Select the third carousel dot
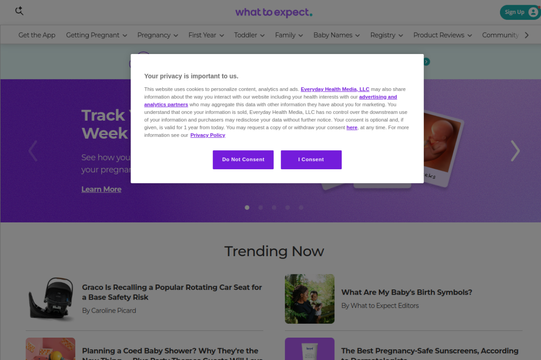This screenshot has width=541, height=360. [274, 208]
